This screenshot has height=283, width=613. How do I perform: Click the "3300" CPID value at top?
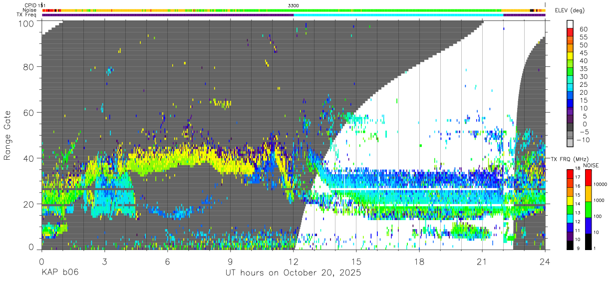(294, 5)
